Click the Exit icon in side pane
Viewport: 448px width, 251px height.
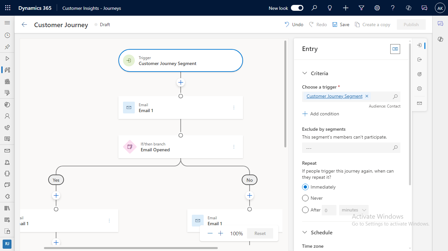click(419, 59)
